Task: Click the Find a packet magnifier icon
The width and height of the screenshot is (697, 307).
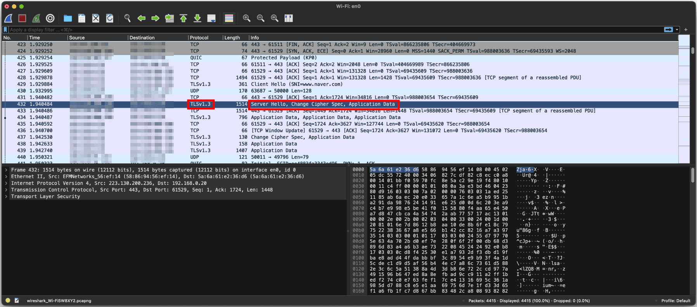Action: 127,18
